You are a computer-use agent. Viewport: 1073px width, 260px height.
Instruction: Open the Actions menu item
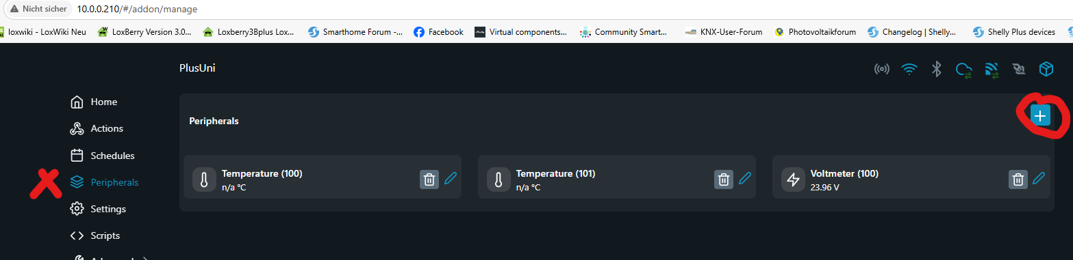coord(97,128)
